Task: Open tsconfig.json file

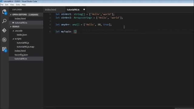Action: click(21, 55)
